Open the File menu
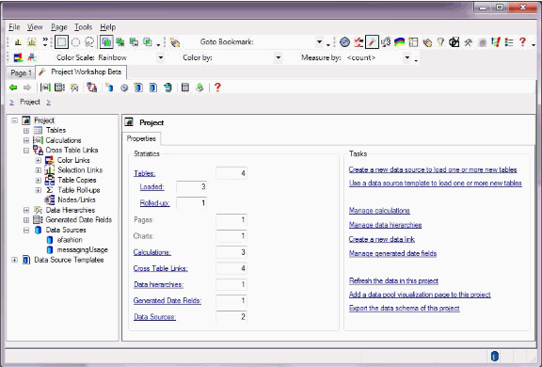 (14, 27)
